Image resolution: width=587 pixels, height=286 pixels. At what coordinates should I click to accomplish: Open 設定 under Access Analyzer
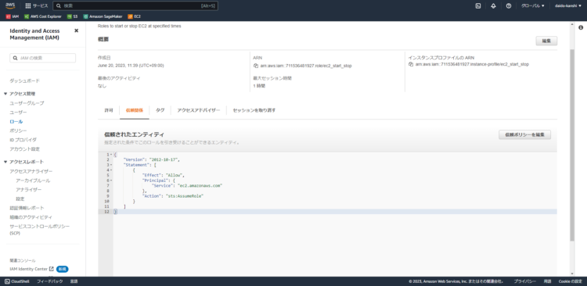20,199
